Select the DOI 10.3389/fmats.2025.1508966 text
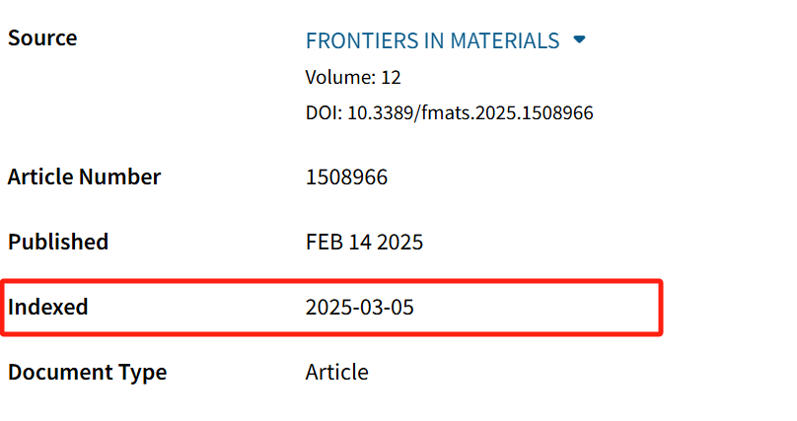This screenshot has width=797, height=421. pyautogui.click(x=450, y=112)
